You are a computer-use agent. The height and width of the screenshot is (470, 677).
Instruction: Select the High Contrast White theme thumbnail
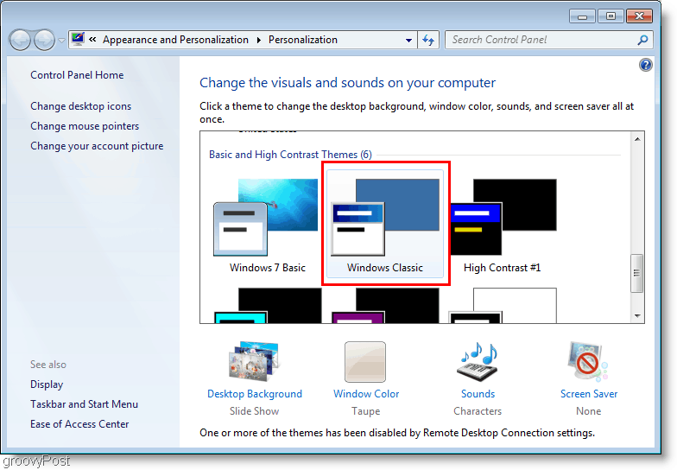pos(503,306)
